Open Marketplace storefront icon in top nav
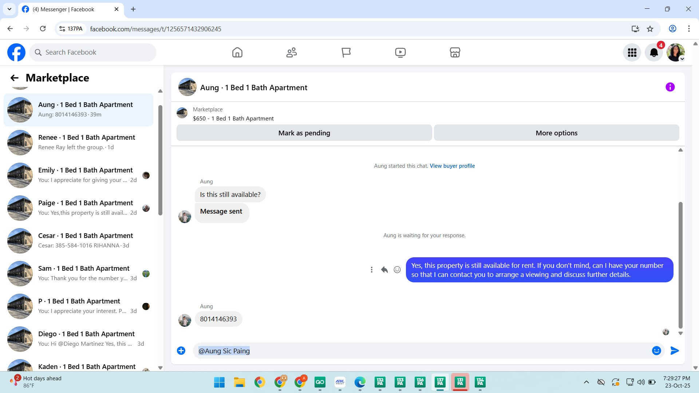The width and height of the screenshot is (699, 393). (455, 53)
